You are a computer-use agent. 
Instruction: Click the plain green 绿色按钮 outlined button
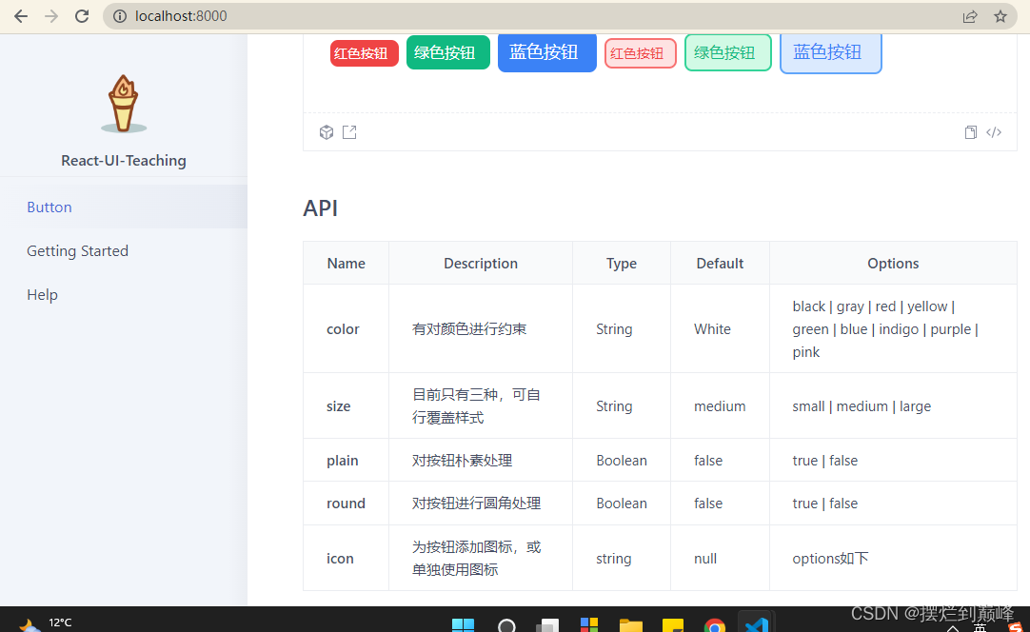pyautogui.click(x=727, y=52)
